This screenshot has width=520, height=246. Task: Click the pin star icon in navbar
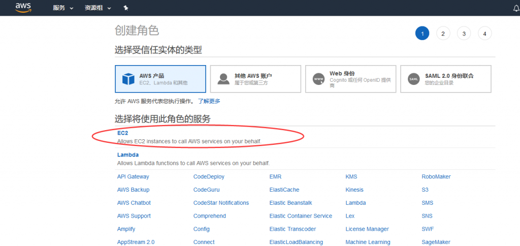126,8
